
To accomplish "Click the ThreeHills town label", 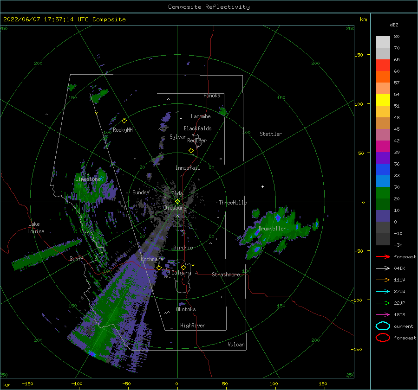I will tap(233, 203).
